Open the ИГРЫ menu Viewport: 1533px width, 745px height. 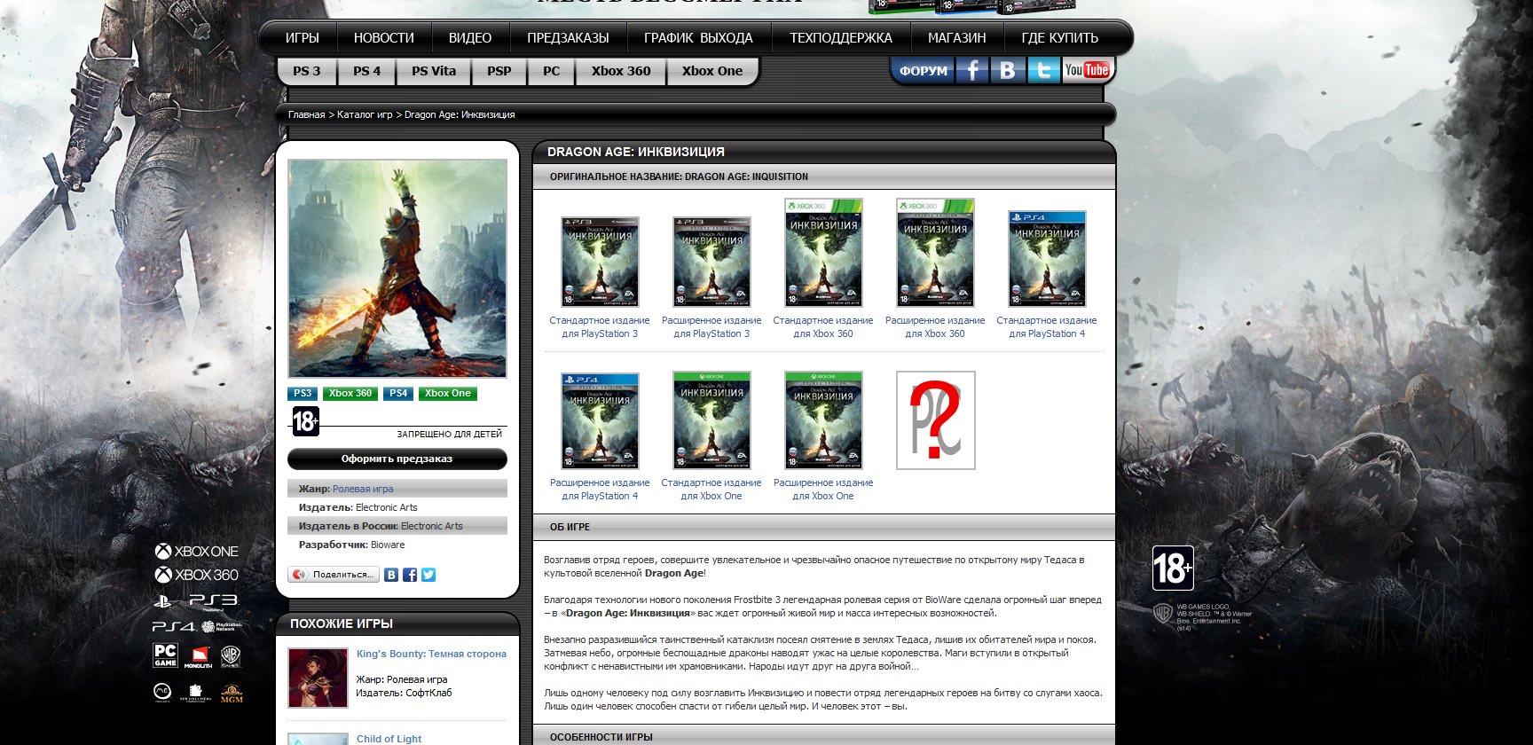(302, 38)
